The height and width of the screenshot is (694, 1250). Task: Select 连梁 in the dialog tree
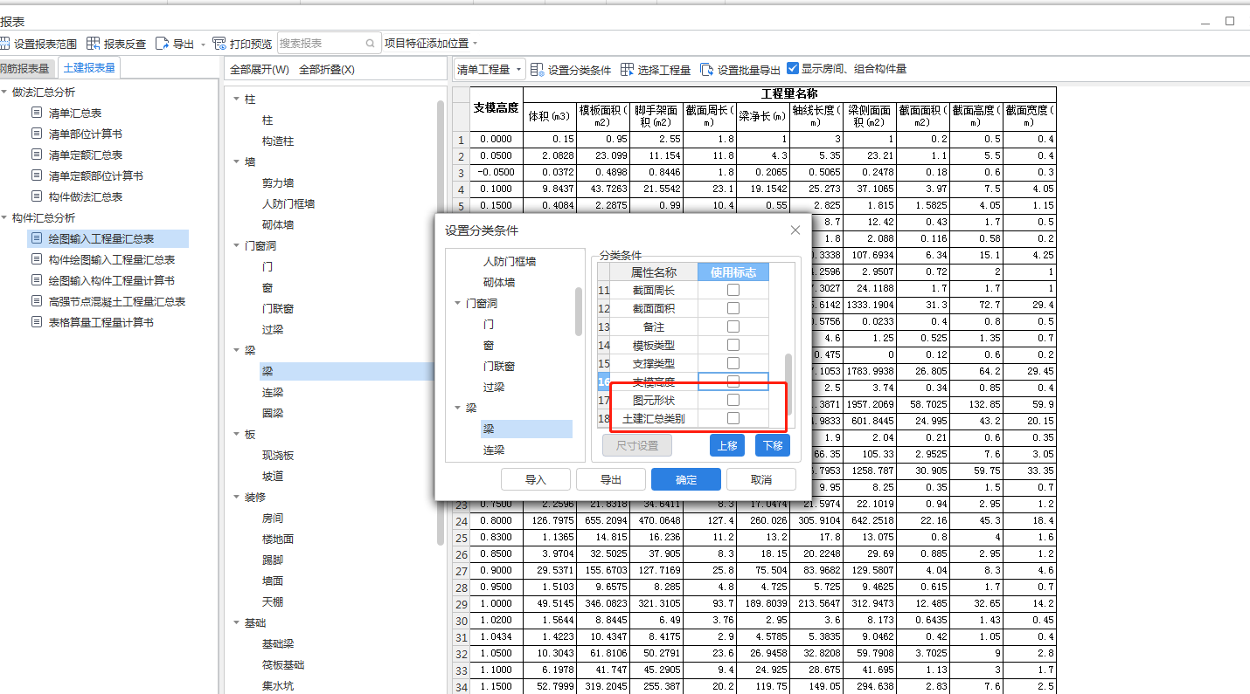[x=494, y=450]
